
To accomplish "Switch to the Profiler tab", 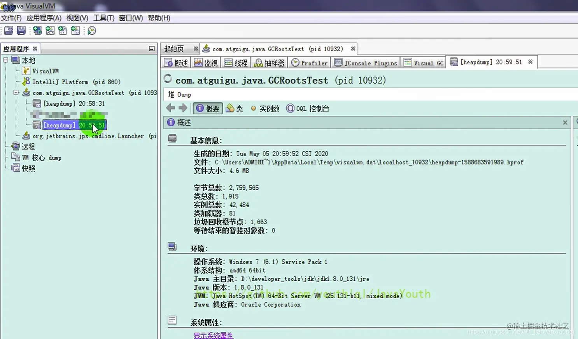I will click(310, 63).
